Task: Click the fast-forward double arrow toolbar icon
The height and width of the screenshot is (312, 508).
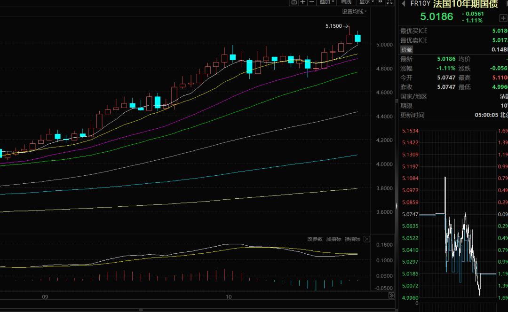Action: 381,2
